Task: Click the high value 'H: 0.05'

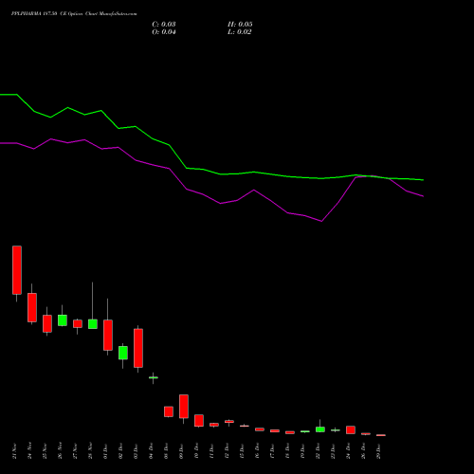Action: pyautogui.click(x=240, y=25)
